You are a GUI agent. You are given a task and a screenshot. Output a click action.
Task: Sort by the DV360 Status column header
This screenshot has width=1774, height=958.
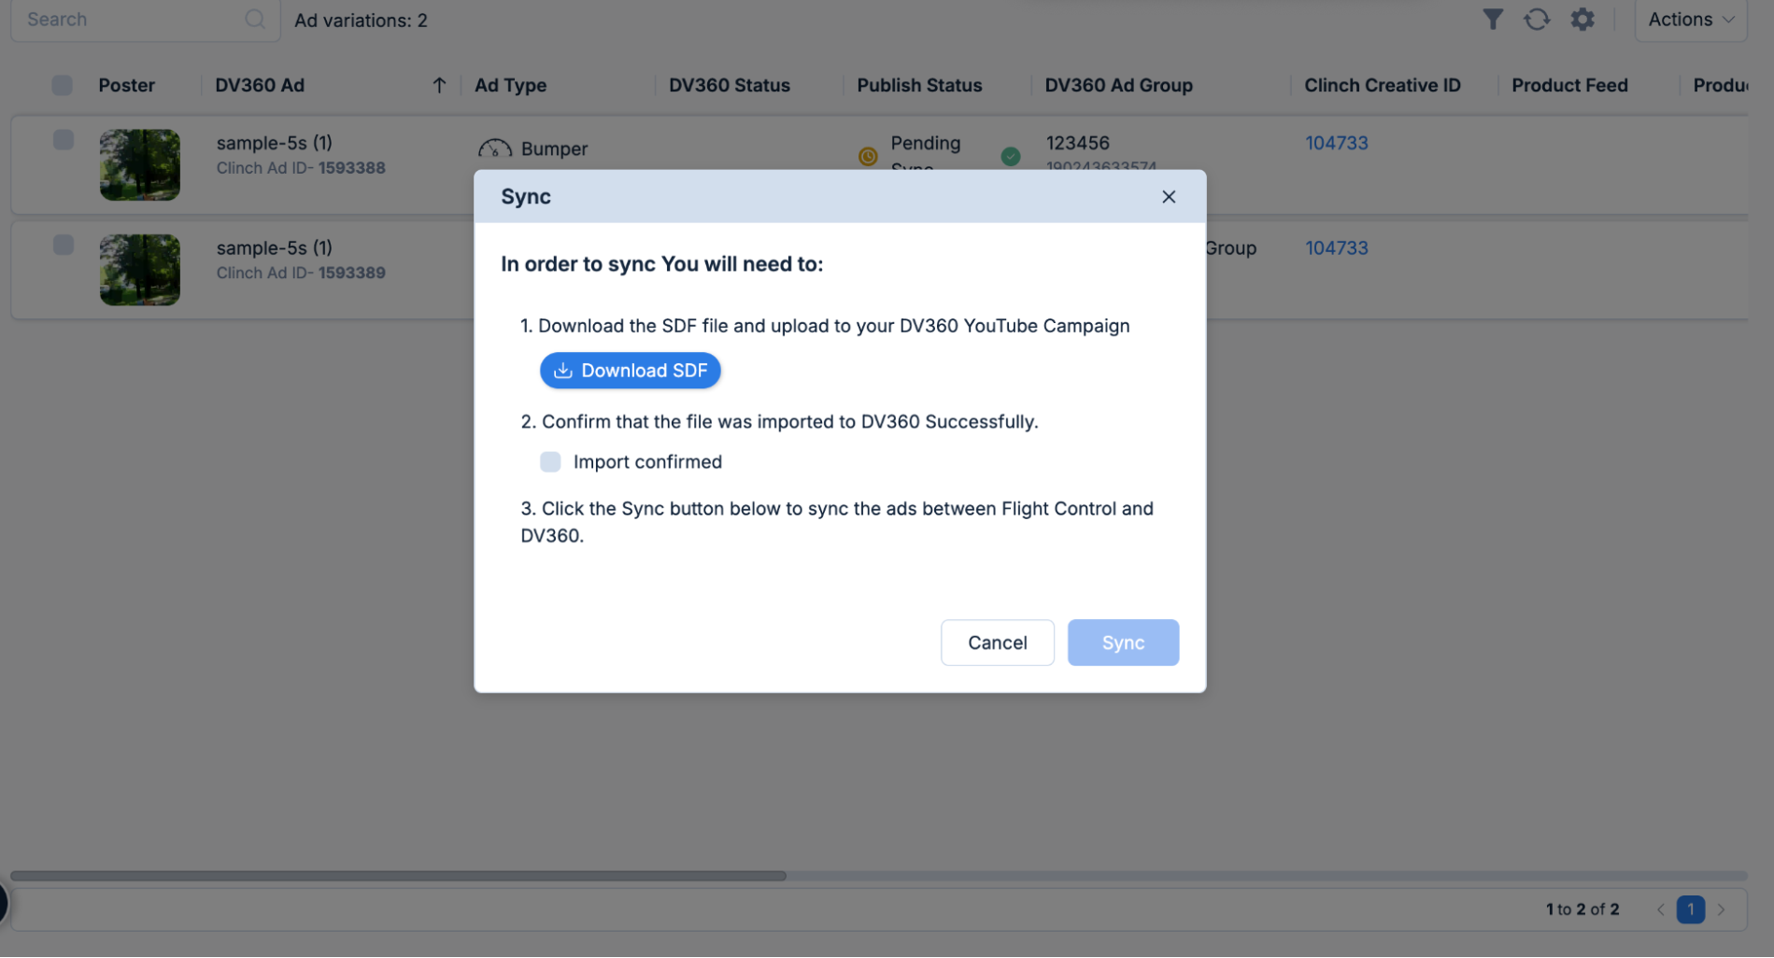click(x=729, y=85)
